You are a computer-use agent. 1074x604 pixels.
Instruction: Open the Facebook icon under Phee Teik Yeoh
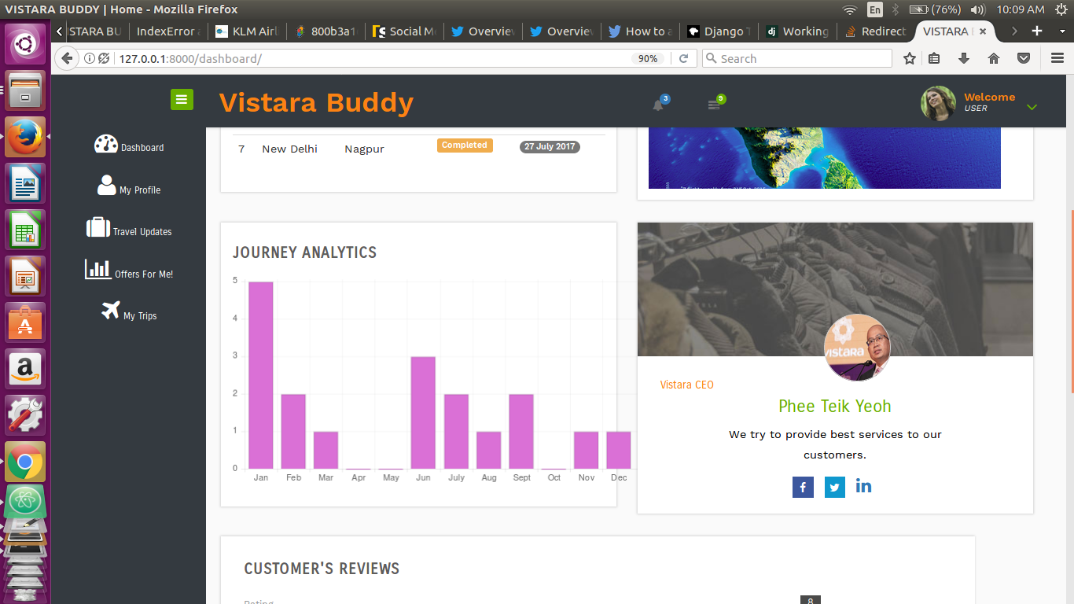pos(803,488)
